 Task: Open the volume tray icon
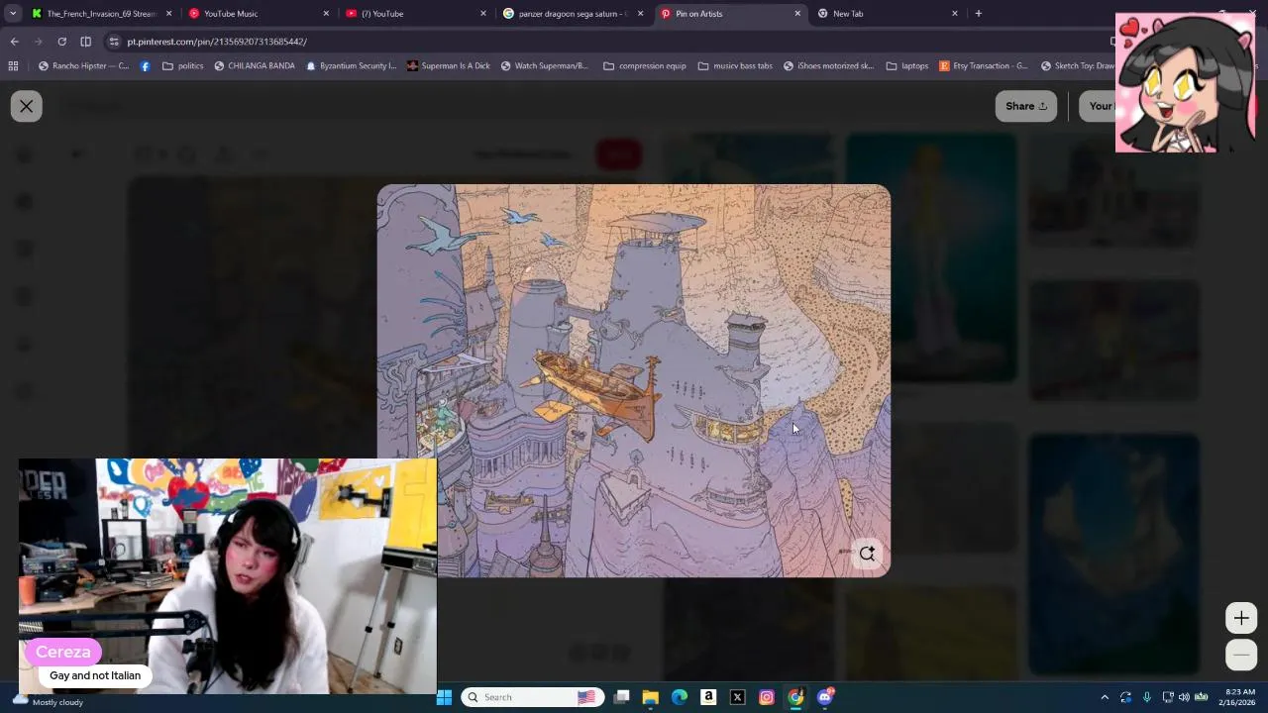coord(1184,697)
